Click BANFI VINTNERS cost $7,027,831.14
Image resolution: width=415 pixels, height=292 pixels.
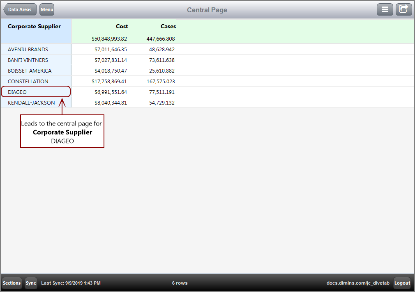[x=111, y=60]
